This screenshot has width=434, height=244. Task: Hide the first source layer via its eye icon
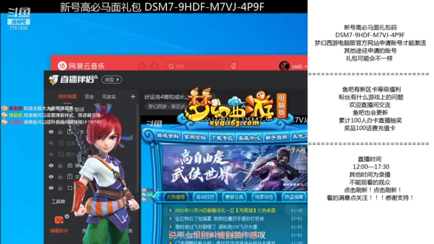coord(51,132)
